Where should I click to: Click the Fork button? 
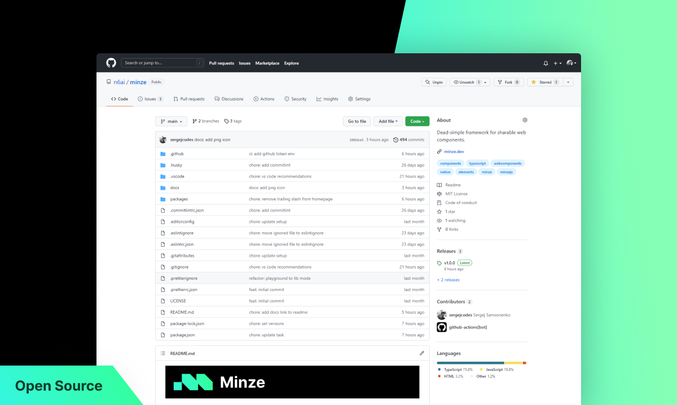pos(509,82)
